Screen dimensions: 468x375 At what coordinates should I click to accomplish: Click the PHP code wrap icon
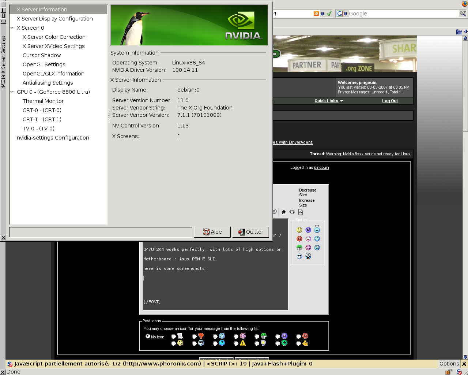coord(301,212)
